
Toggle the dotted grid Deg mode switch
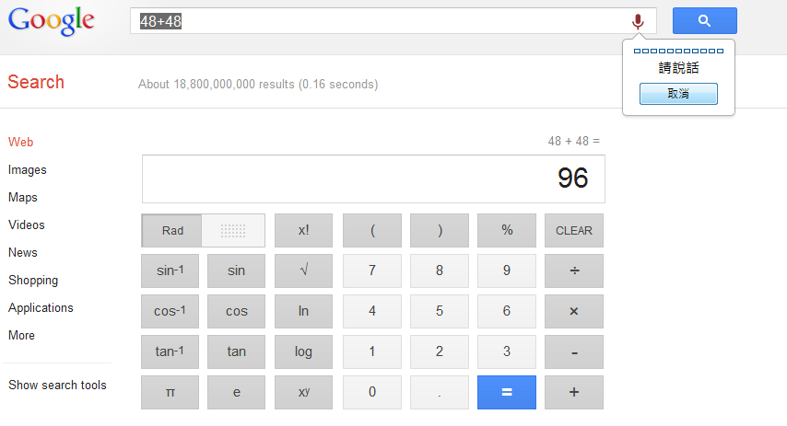[x=233, y=230]
